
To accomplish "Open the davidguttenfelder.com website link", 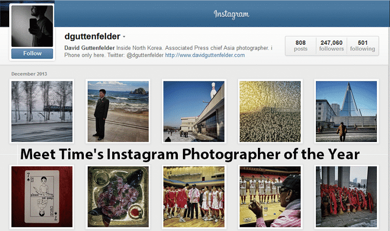I will (205, 55).
